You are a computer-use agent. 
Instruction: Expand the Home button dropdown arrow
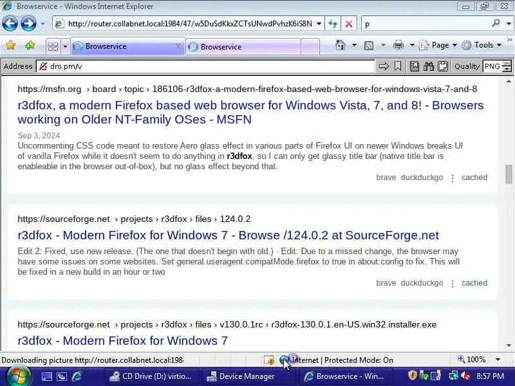coord(354,45)
